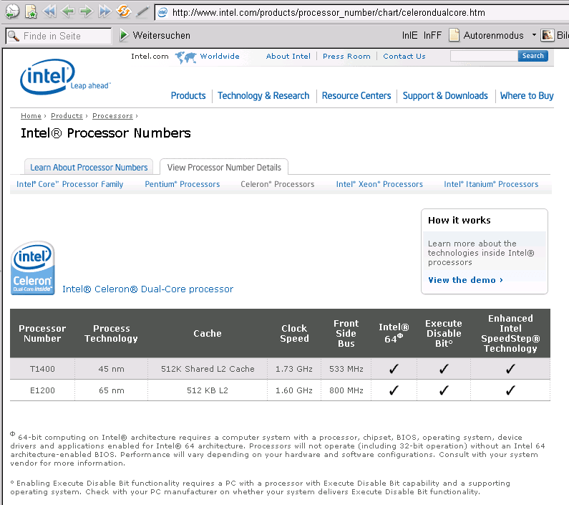Click the 1.60 GHz clock speed cell
The height and width of the screenshot is (505, 569).
tap(294, 390)
